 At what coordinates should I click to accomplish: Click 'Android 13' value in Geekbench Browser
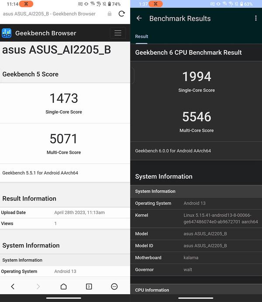[x=65, y=271]
